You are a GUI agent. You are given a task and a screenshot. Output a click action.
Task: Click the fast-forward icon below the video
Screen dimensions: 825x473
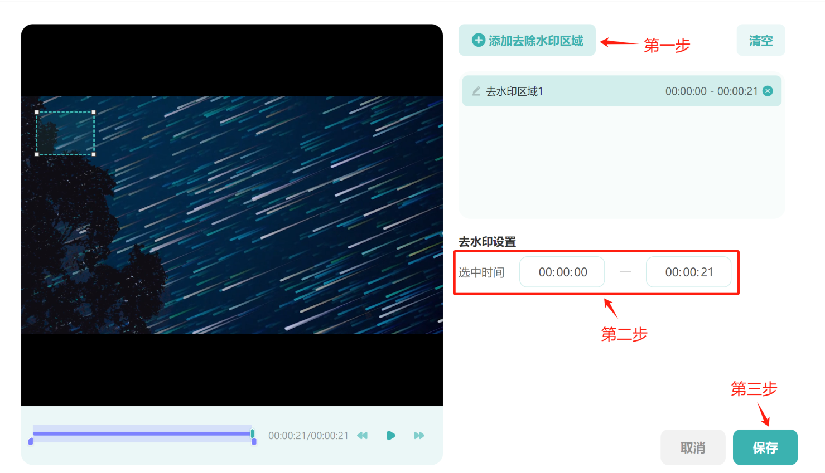tap(418, 436)
